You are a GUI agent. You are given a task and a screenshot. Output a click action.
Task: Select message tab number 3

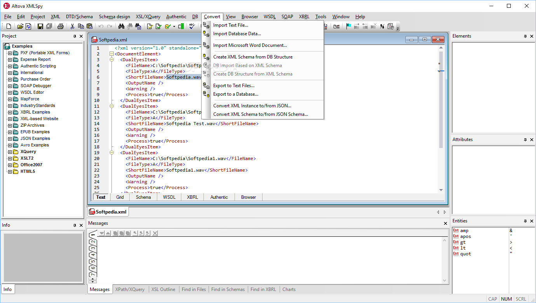93,248
